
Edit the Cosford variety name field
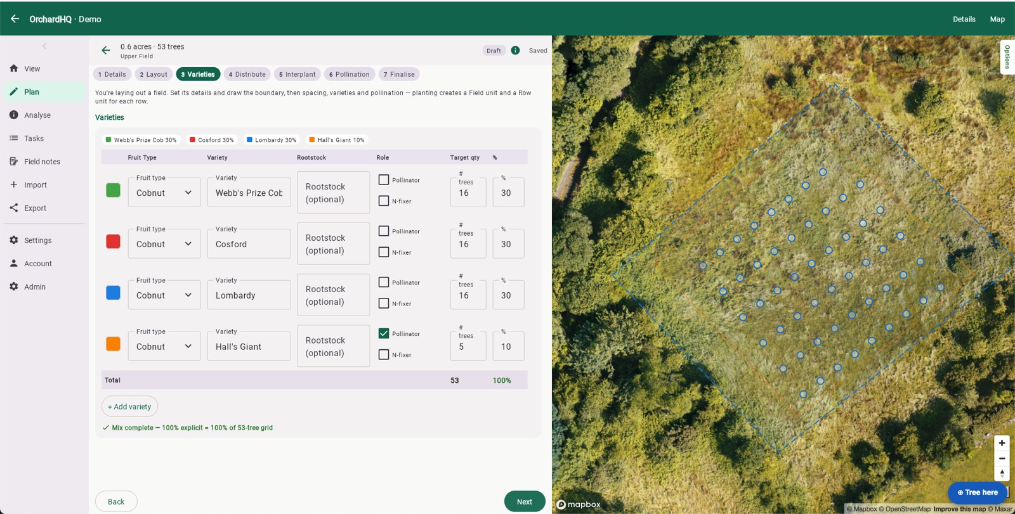249,243
